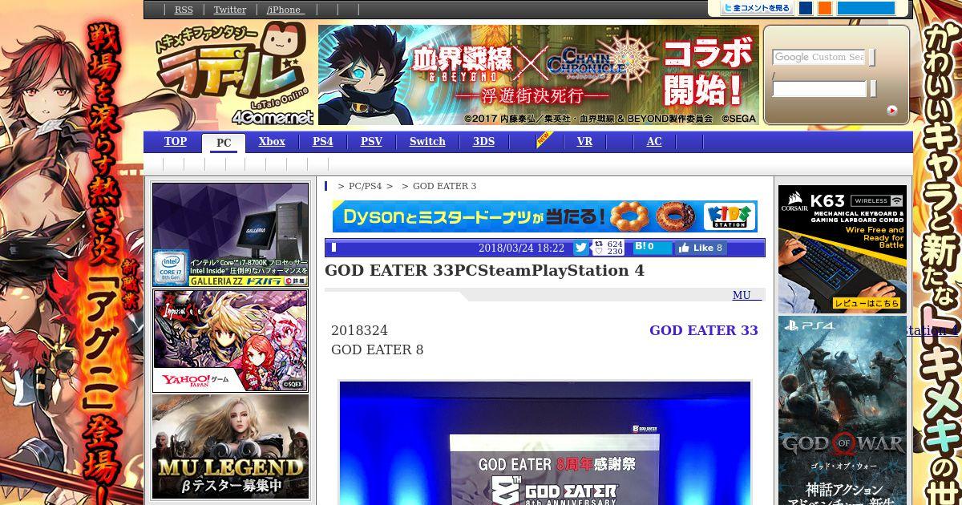Select the PS4 navigation tab
Screen dimensions: 962x505
323,142
